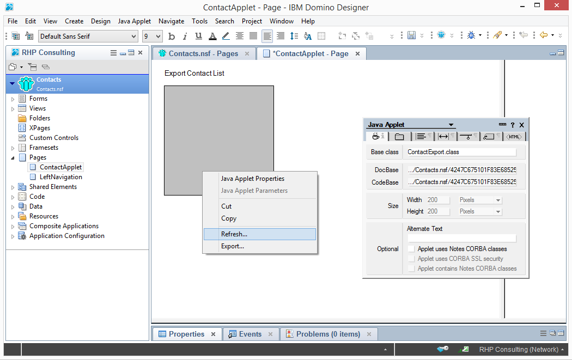
Task: Tick 'Applet contains Notes CORBA classes' checkbox
Action: coord(411,269)
